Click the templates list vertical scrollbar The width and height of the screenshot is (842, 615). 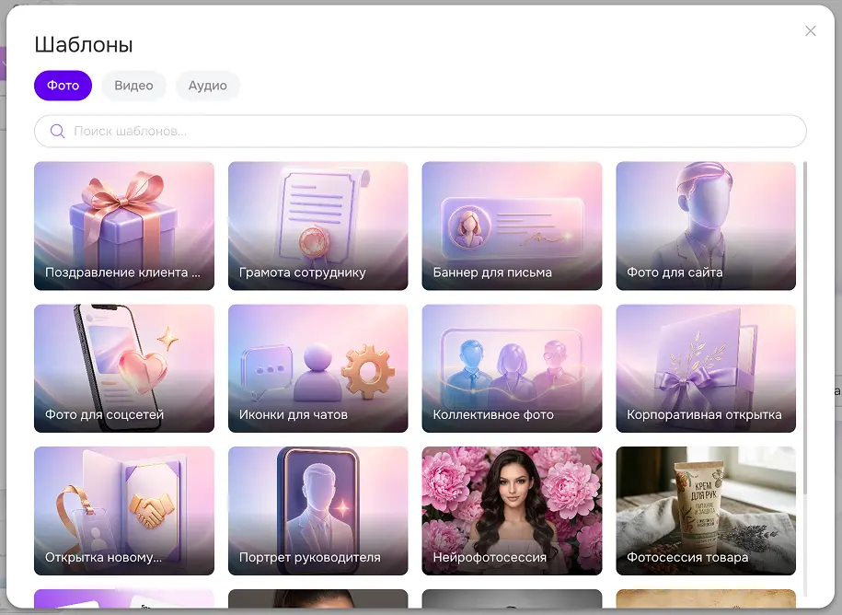804,328
